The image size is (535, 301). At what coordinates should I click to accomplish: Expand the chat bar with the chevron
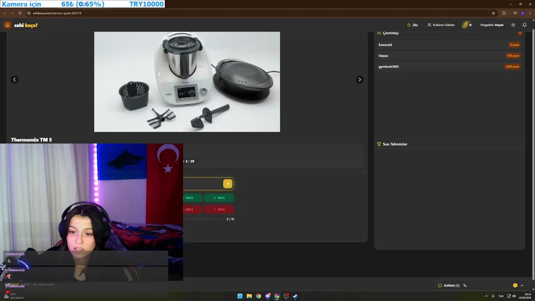(522, 286)
